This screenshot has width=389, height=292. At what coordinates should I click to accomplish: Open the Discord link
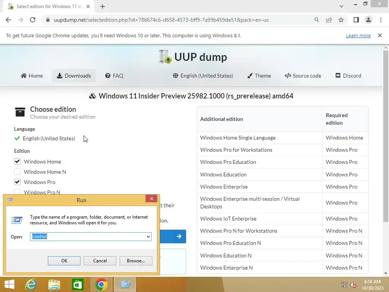(348, 76)
